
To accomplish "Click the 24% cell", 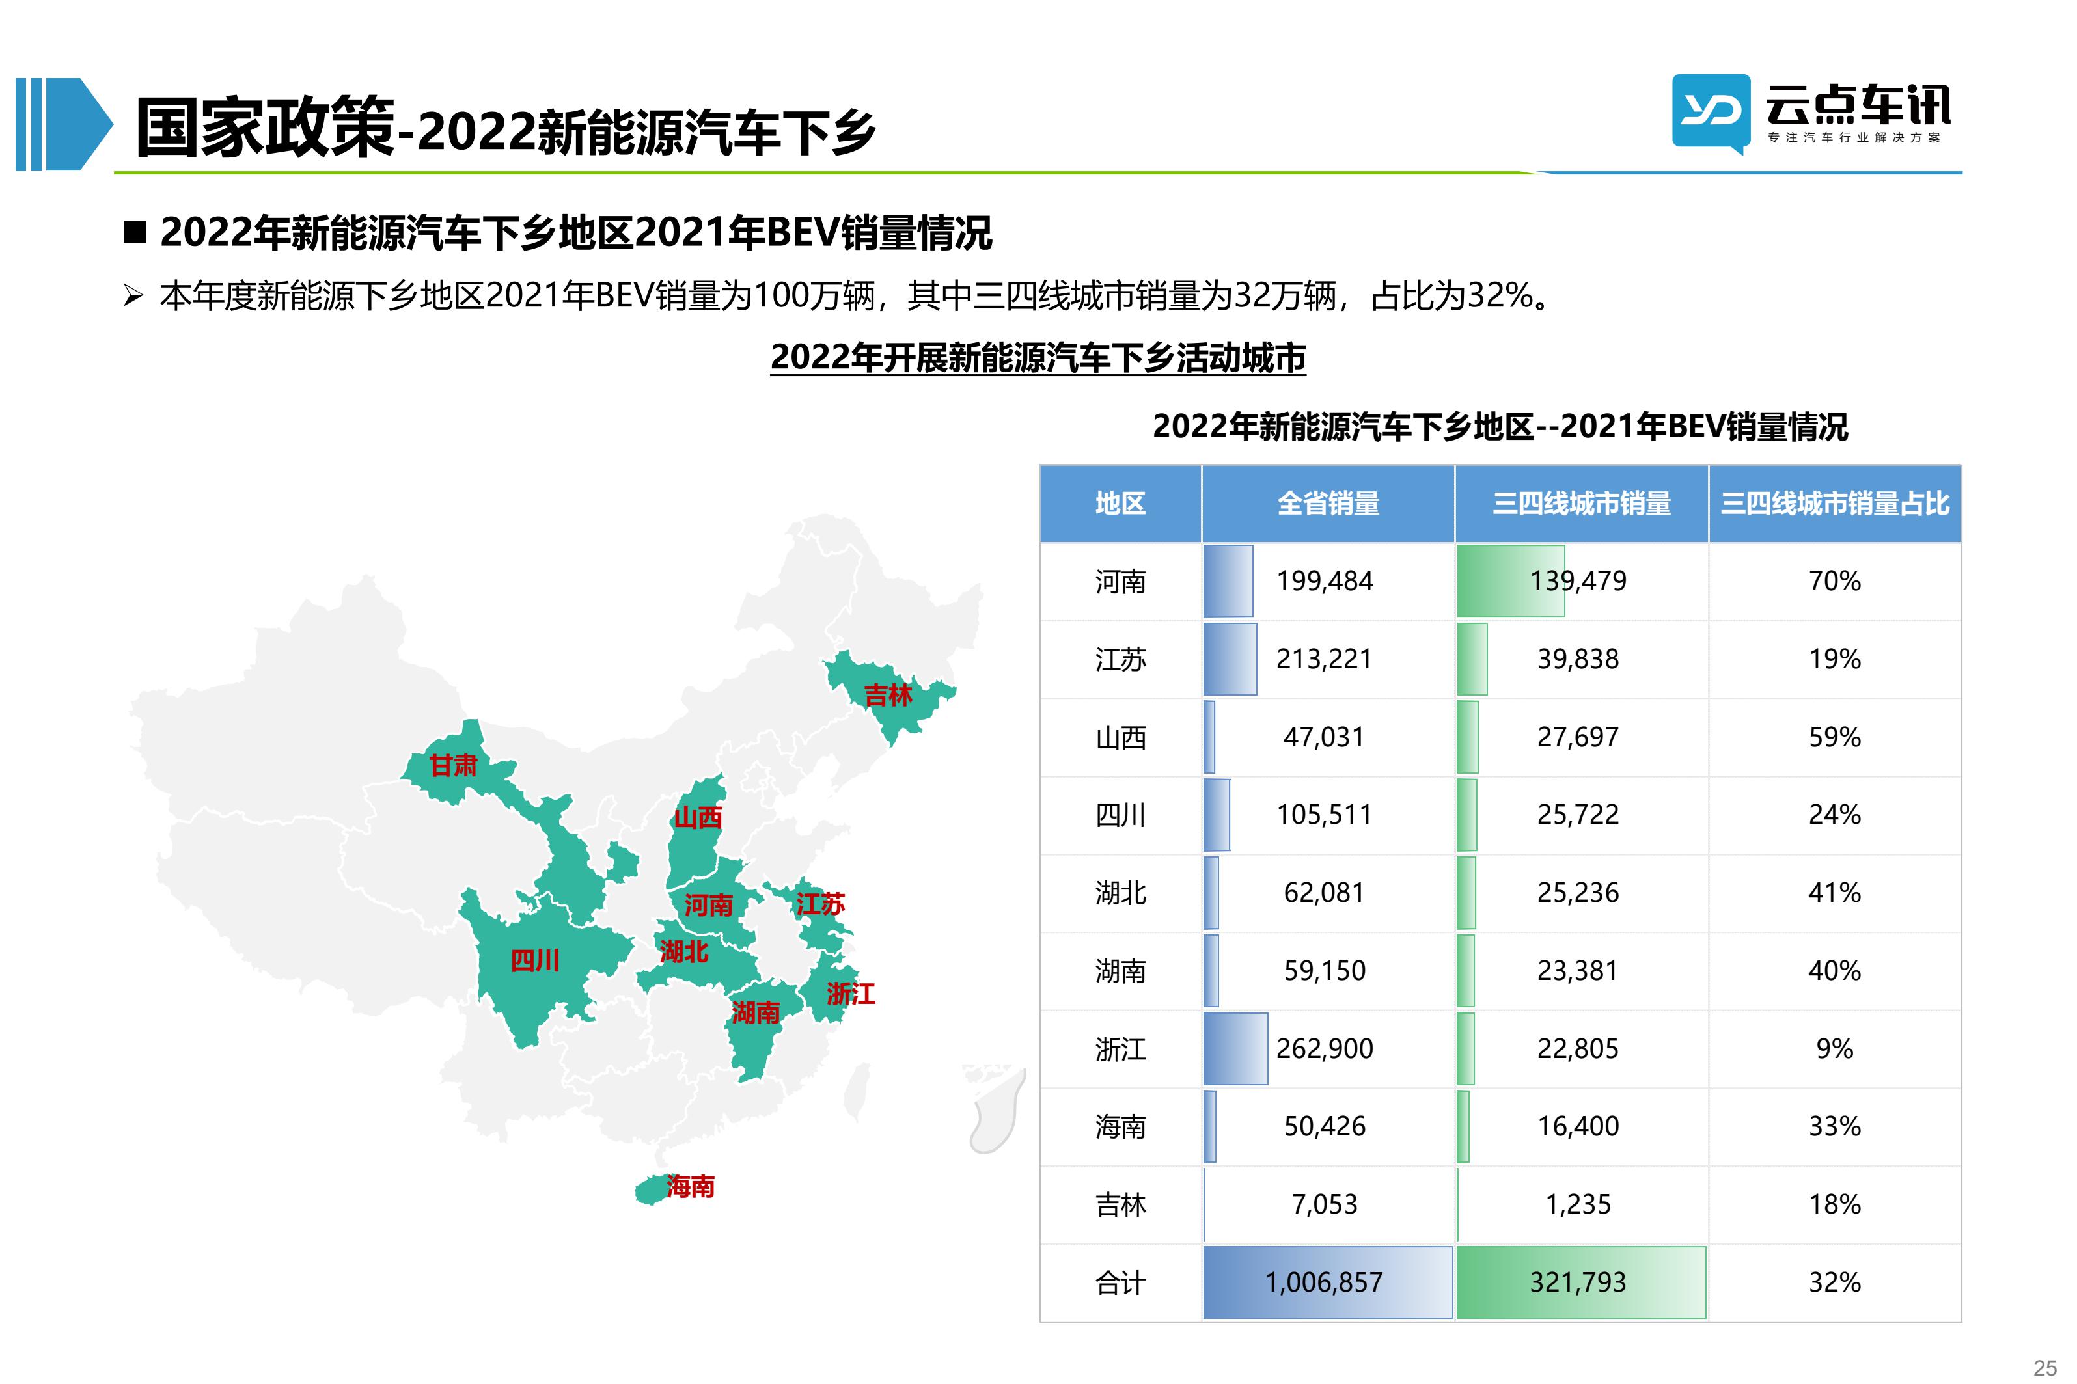I will (x=1834, y=815).
